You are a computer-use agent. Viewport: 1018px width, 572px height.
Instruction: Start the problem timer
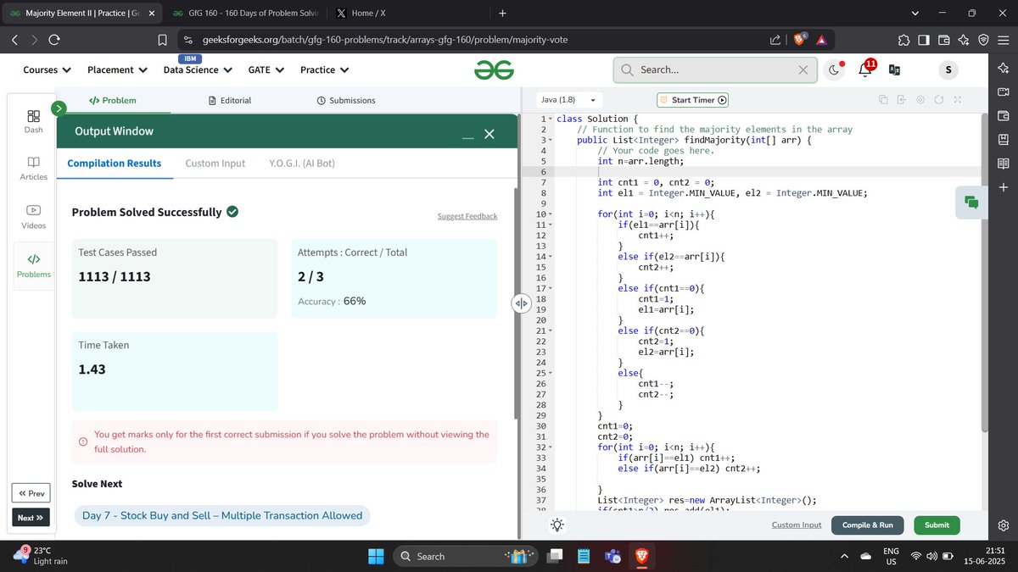click(x=692, y=99)
